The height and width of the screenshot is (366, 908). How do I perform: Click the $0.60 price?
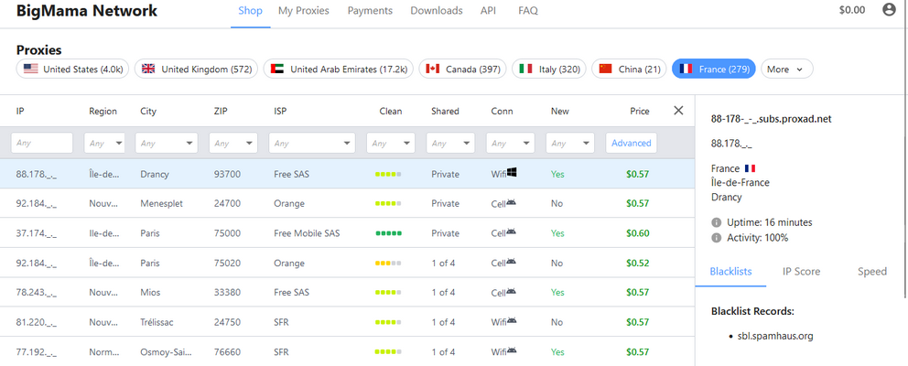point(638,233)
